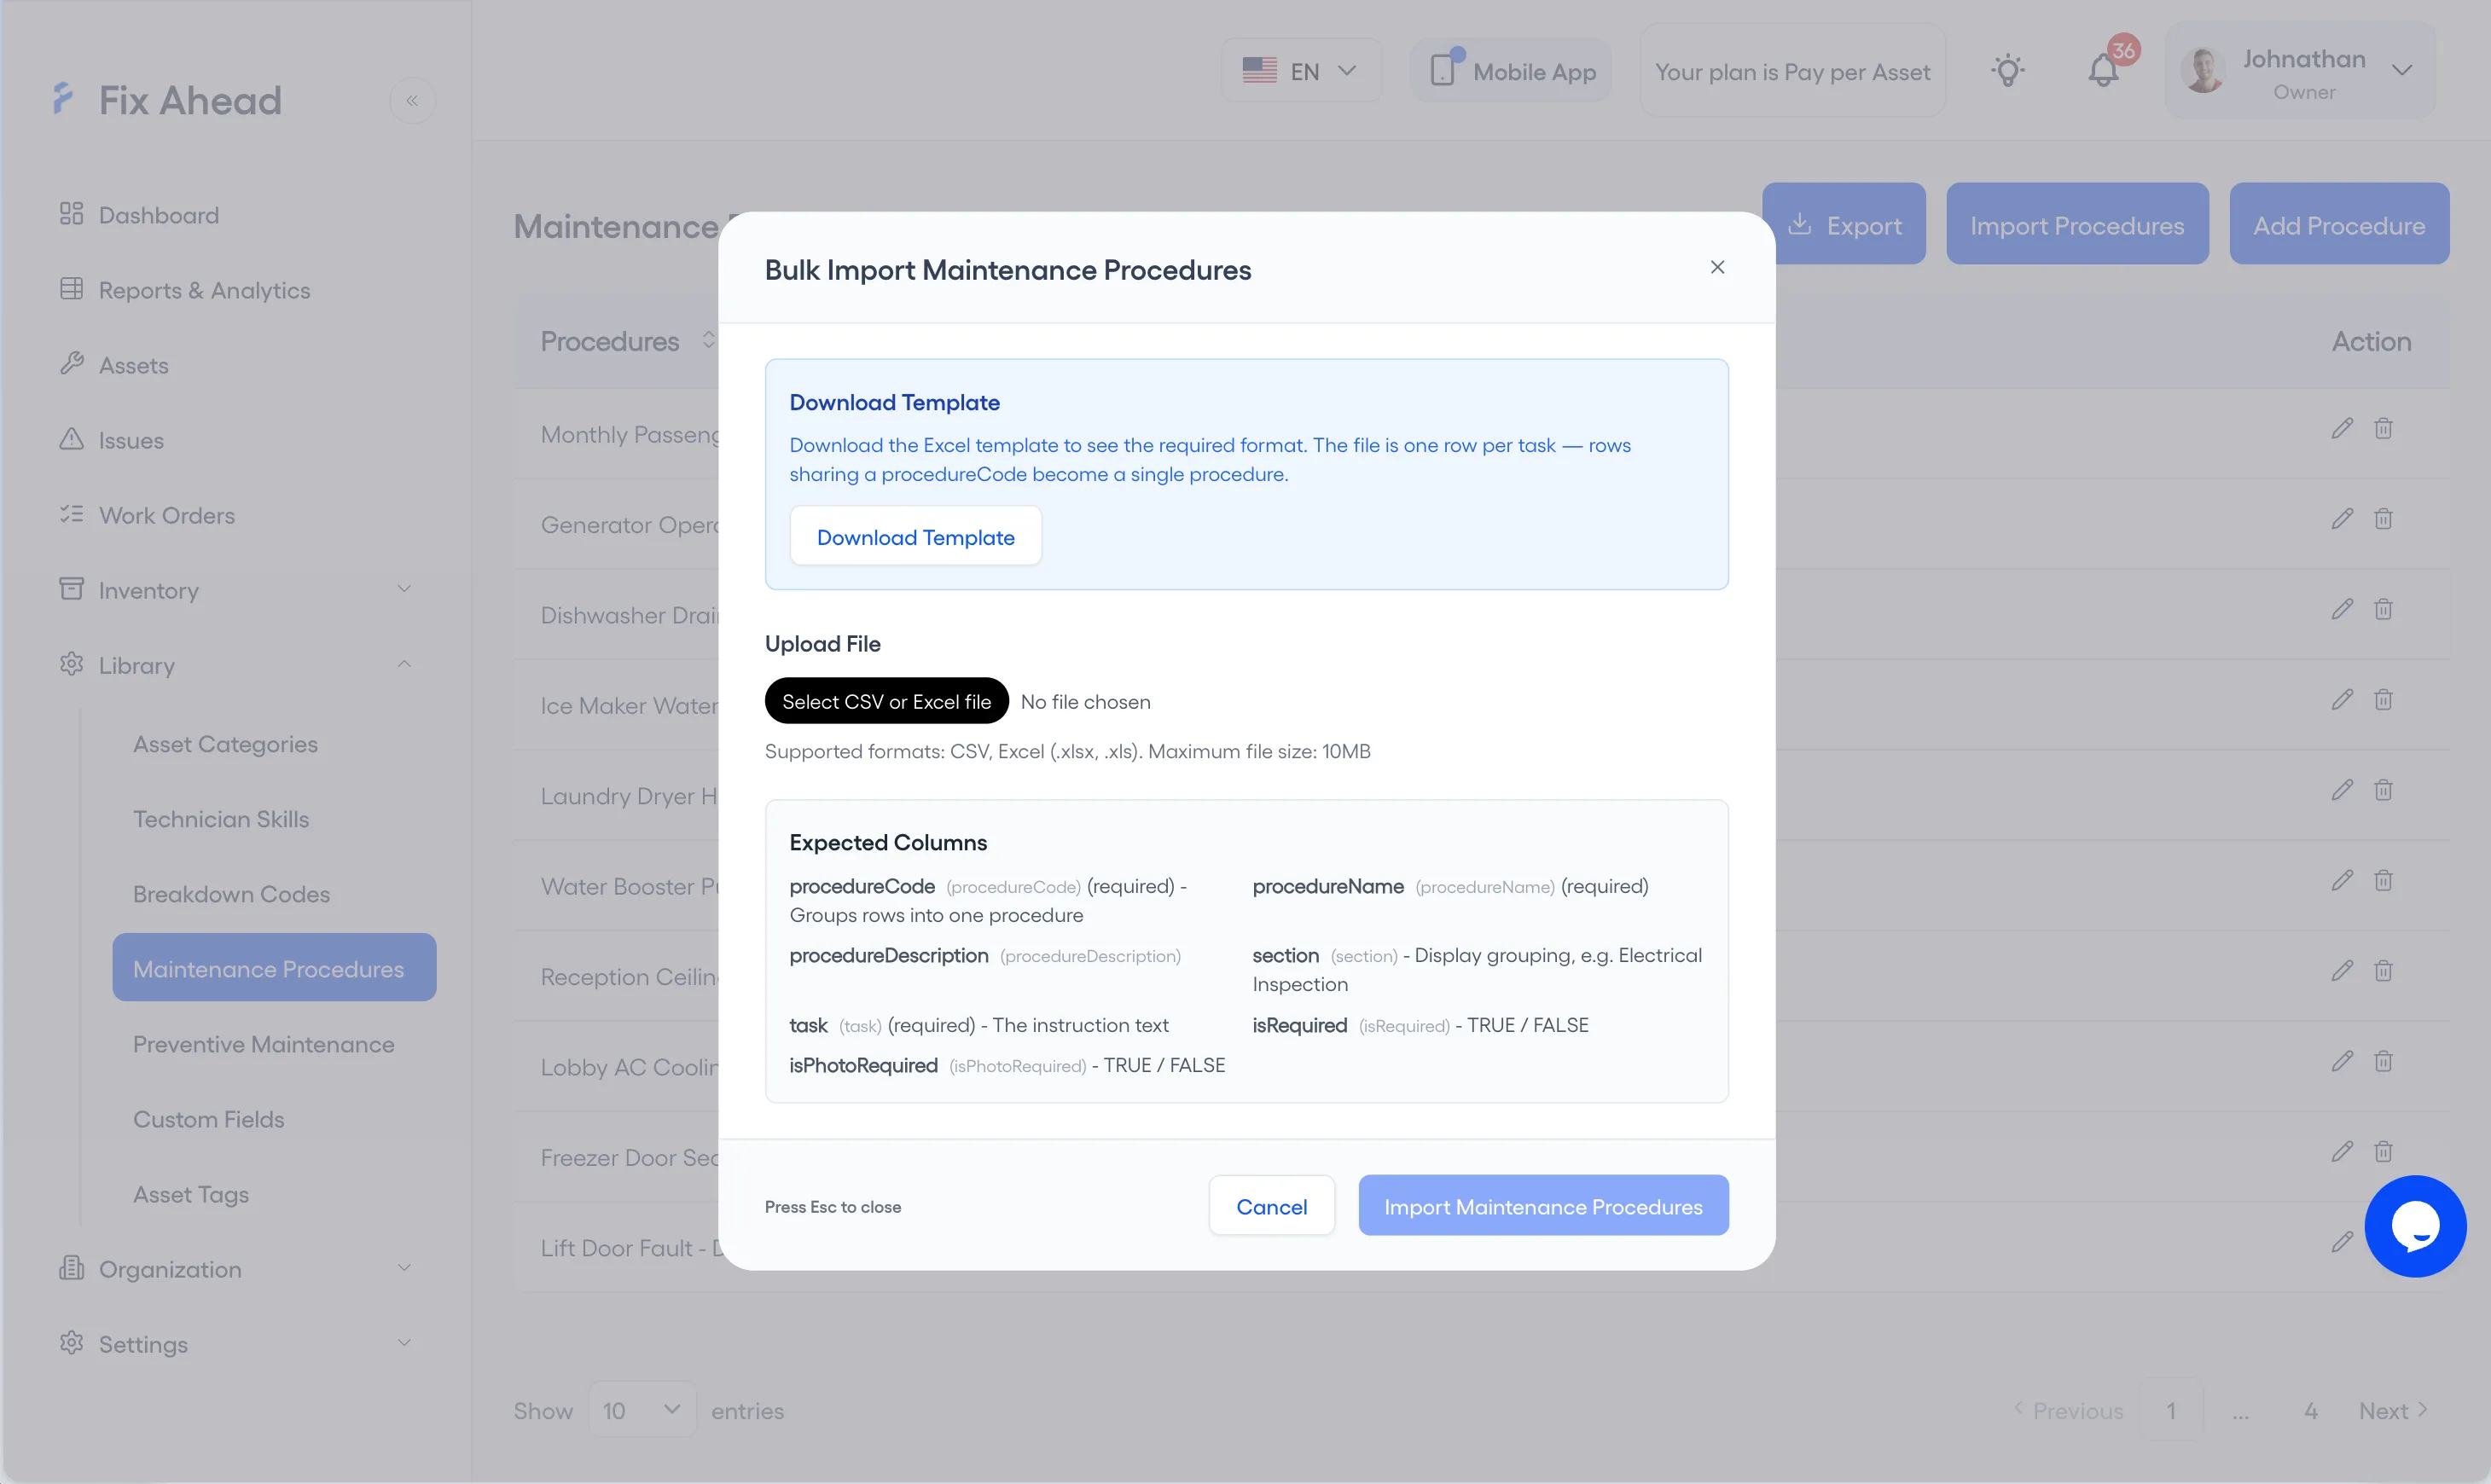Select Maintenance Procedures menu item
The width and height of the screenshot is (2491, 1484).
pos(274,967)
